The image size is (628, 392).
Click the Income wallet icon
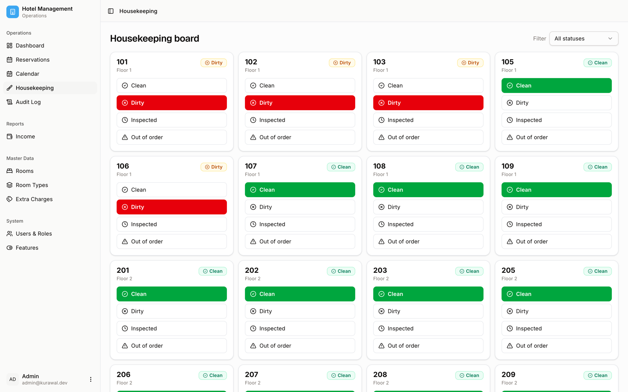[x=9, y=136]
